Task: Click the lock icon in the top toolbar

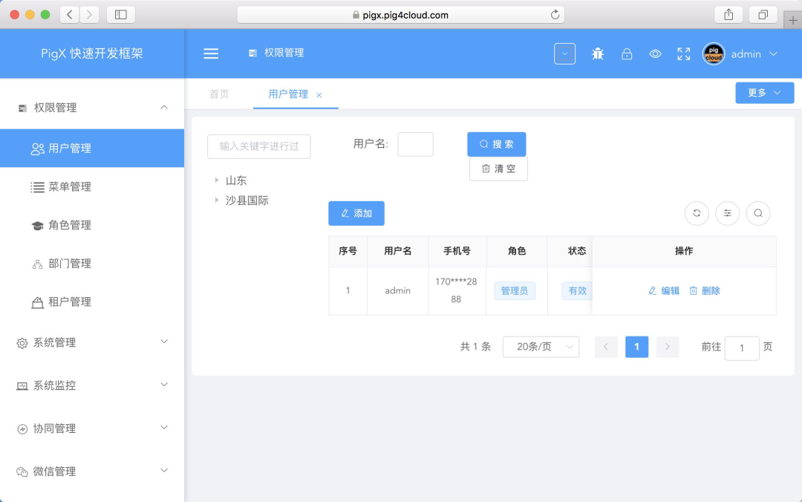Action: [x=627, y=53]
